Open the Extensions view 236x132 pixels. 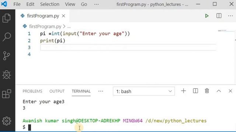[x=7, y=94]
